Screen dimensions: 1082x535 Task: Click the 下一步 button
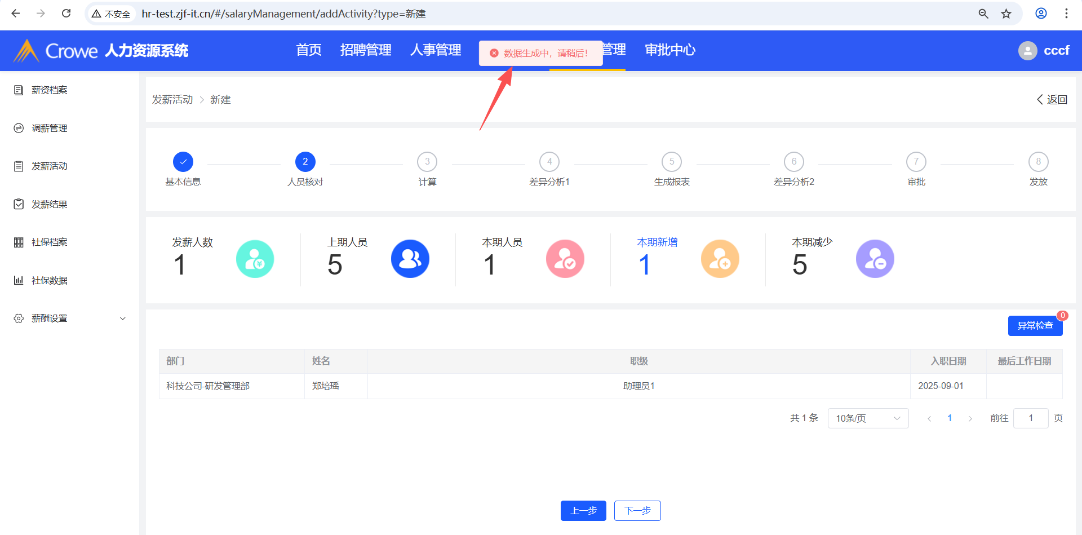(637, 511)
